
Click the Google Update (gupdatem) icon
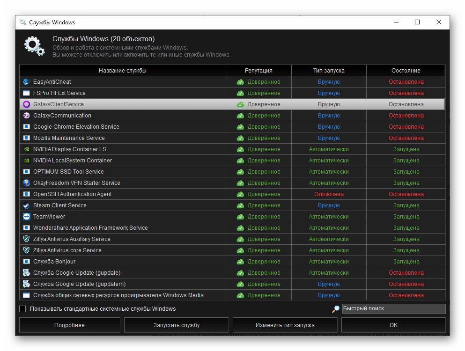tap(26, 284)
